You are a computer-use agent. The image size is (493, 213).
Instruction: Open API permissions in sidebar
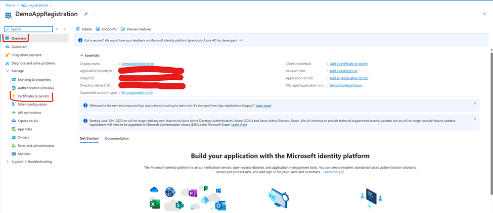(x=29, y=113)
